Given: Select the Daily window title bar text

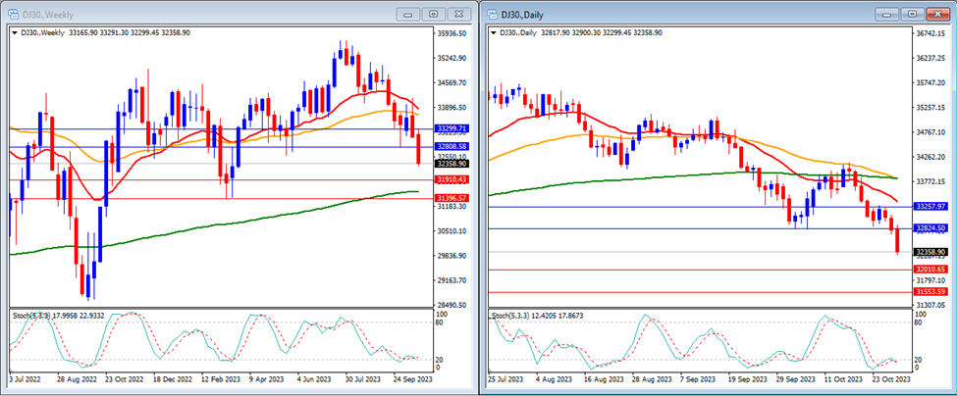Looking at the screenshot, I should (522, 14).
